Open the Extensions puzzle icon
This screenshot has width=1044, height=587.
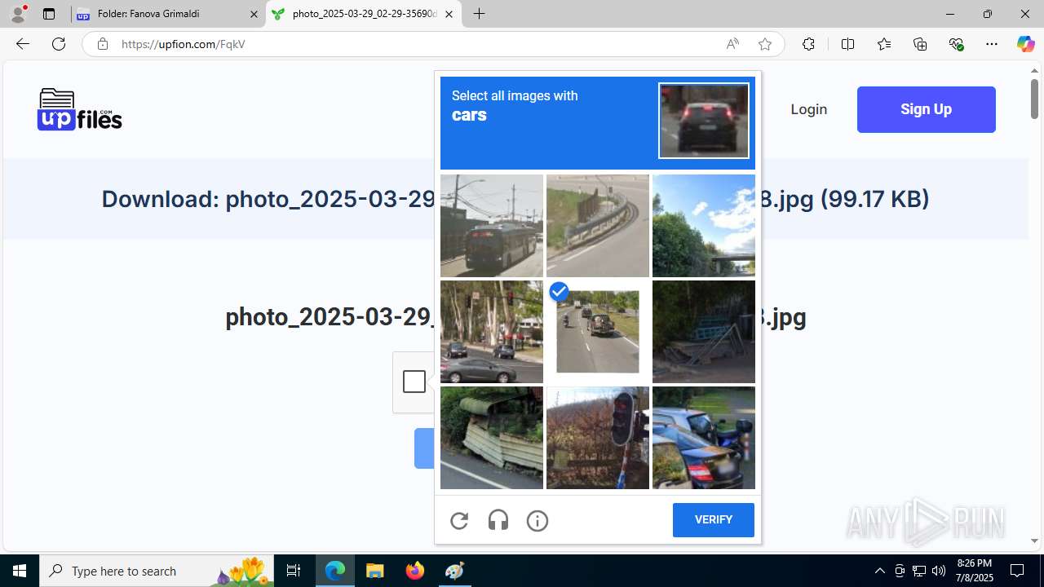tap(808, 44)
